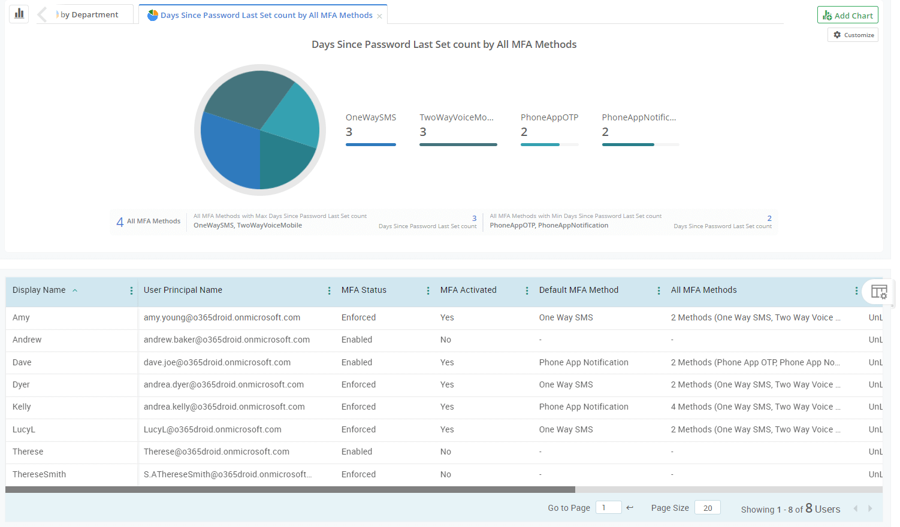Click the OneWaySMS legend bar
The image size is (900, 527).
370,144
